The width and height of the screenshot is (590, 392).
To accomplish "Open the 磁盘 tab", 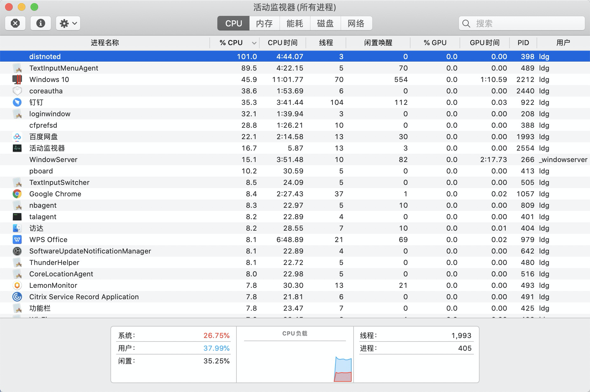I will click(325, 24).
